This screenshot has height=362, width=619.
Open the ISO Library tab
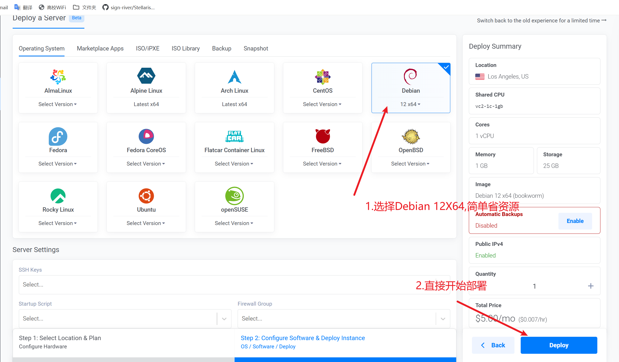pyautogui.click(x=186, y=48)
